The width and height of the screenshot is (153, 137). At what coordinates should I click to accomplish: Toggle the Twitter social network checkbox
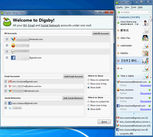coord(6,108)
